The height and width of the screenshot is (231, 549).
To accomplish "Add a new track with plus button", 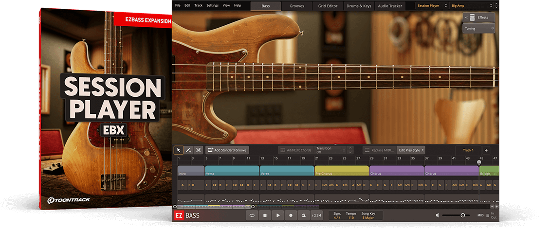I will point(486,150).
